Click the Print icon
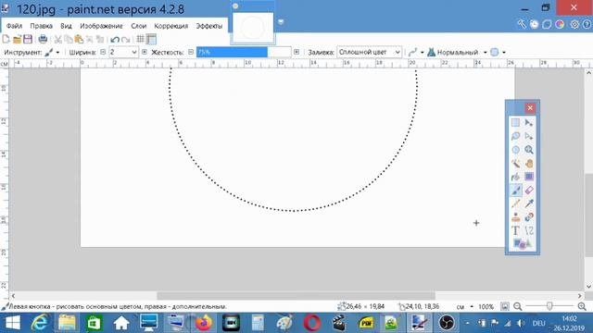The height and width of the screenshot is (333, 593). (43, 39)
